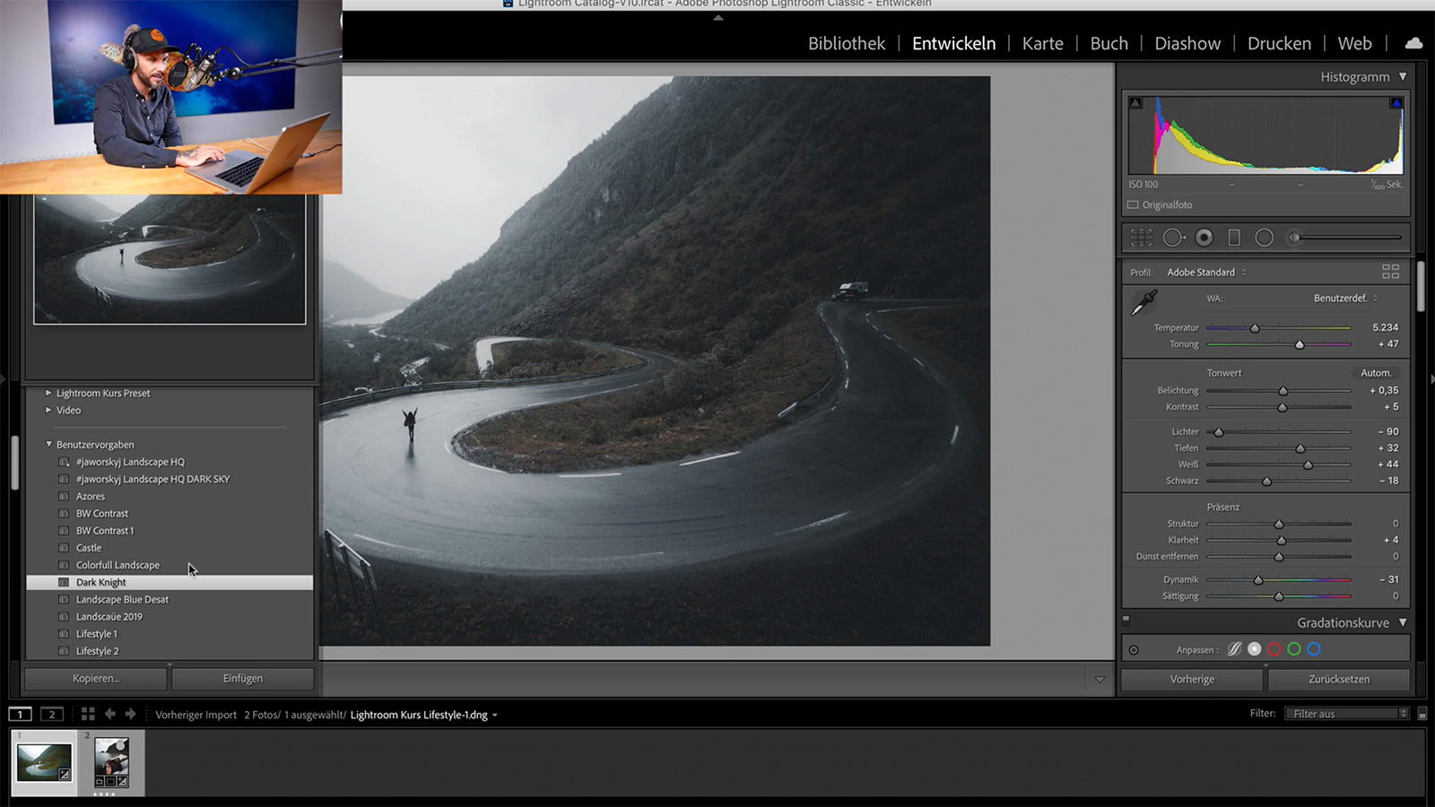1435x807 pixels.
Task: Select the Red eye correction tool
Action: tap(1205, 238)
